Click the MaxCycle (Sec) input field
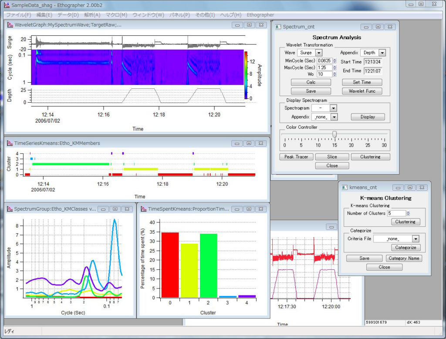The image size is (446, 339). (324, 67)
